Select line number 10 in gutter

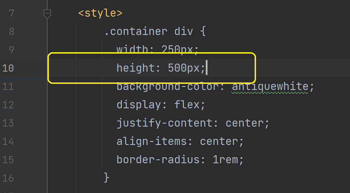point(8,68)
